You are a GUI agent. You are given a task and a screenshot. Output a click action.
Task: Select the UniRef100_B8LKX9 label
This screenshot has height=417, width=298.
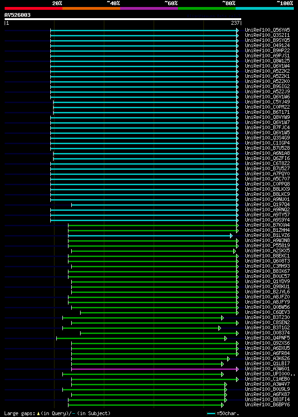[x=267, y=189]
